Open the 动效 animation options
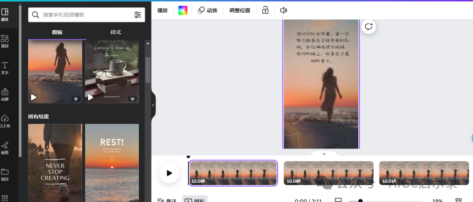473x202 pixels. pos(208,10)
